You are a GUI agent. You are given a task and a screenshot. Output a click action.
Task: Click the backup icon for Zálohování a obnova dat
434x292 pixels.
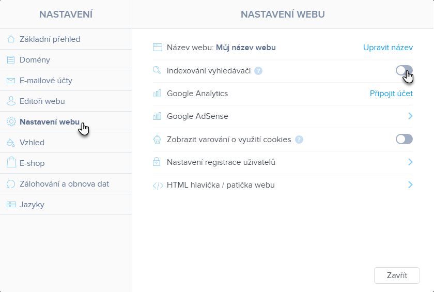tap(11, 184)
